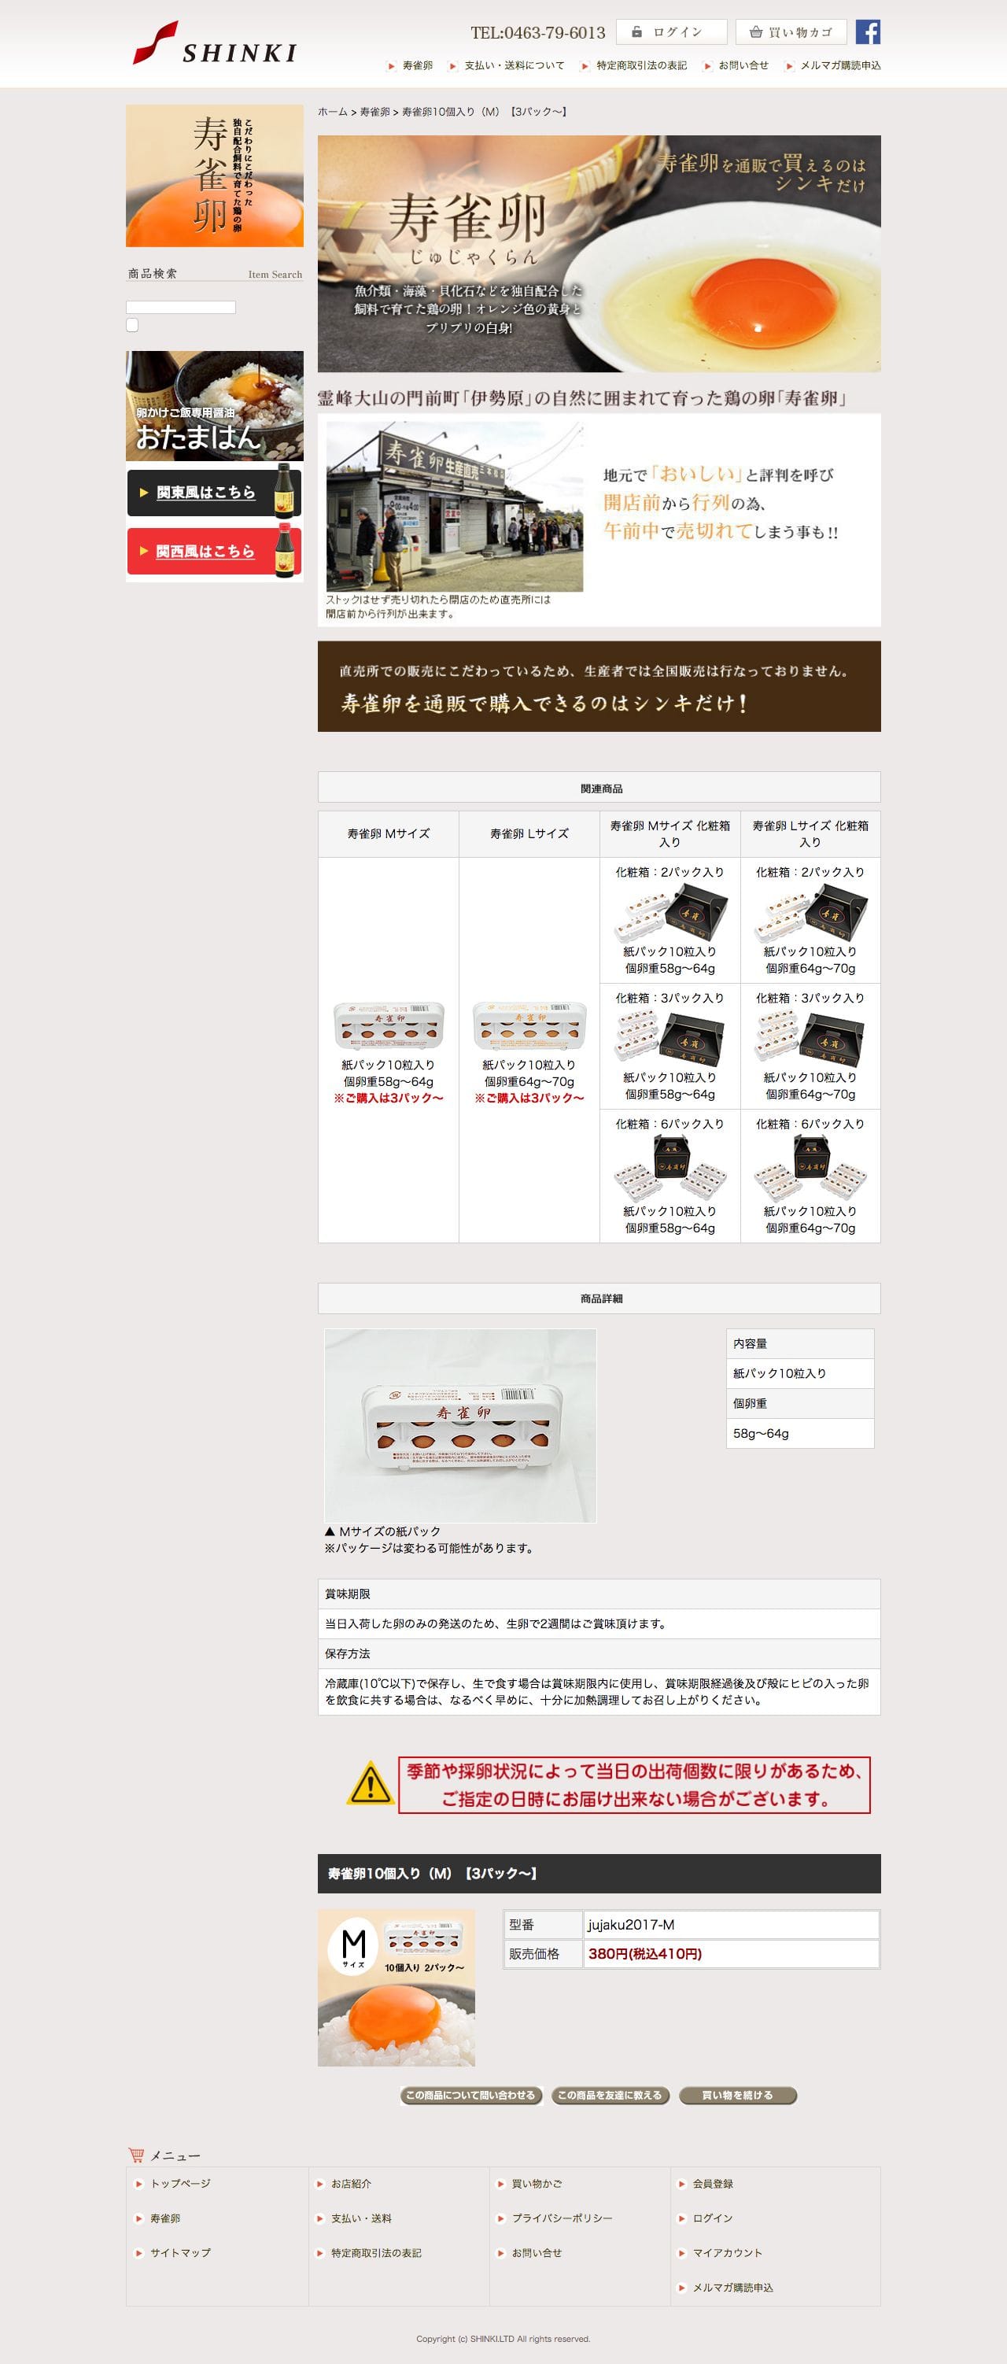Open 会員登録 in footer menu
The height and width of the screenshot is (2364, 1007).
pos(713,2183)
